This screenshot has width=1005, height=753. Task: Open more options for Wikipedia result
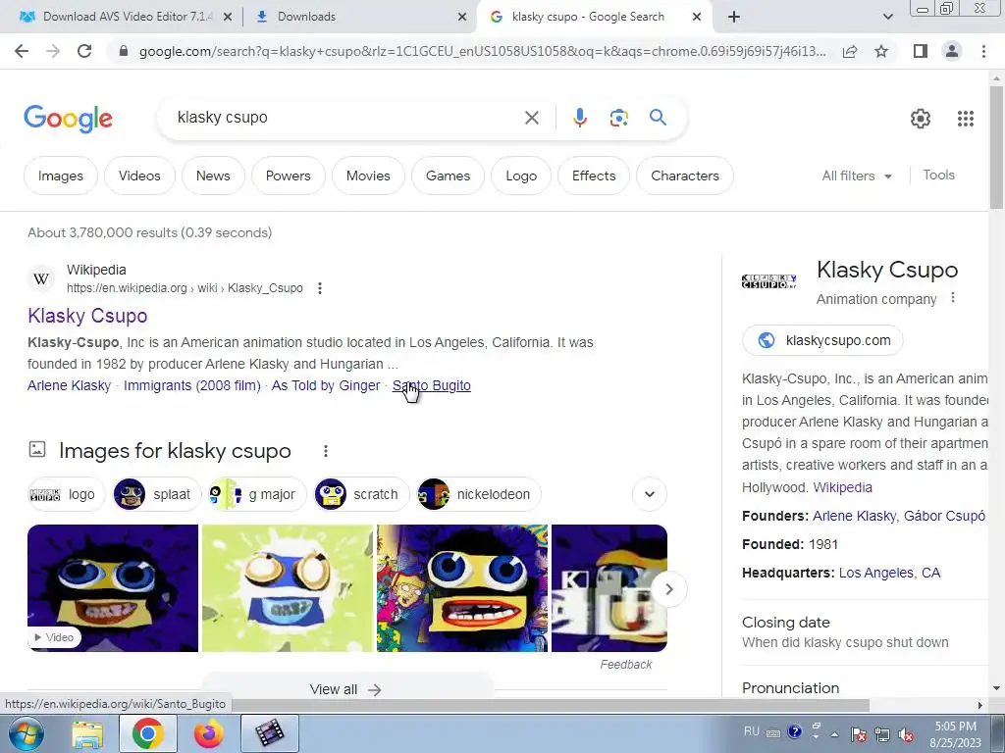320,288
